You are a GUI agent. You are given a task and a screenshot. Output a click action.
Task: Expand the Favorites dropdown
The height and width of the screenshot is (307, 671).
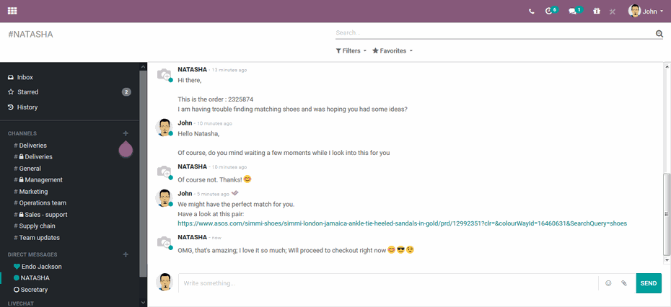point(392,51)
